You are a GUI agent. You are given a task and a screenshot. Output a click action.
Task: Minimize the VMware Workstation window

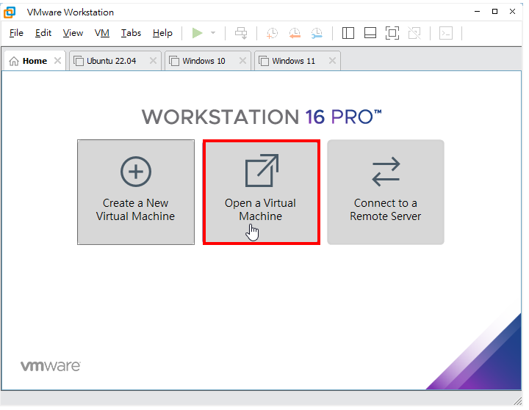(477, 12)
